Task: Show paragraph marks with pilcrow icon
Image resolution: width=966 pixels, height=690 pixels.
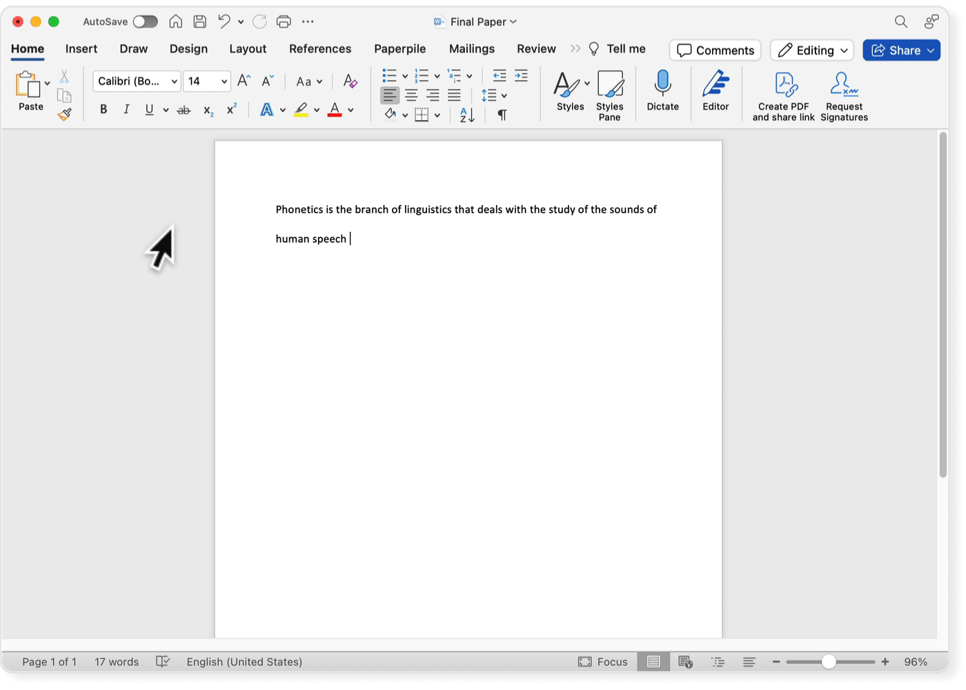Action: coord(502,115)
